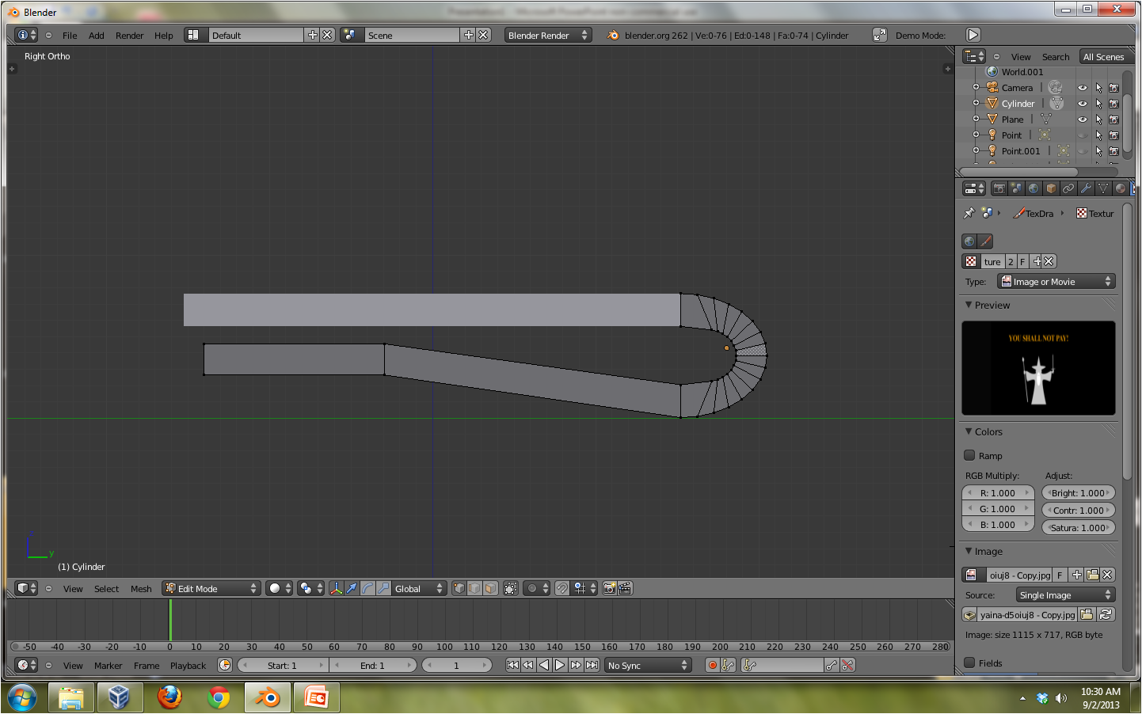1142x714 pixels.
Task: Toggle fake user F for image
Action: point(1060,575)
